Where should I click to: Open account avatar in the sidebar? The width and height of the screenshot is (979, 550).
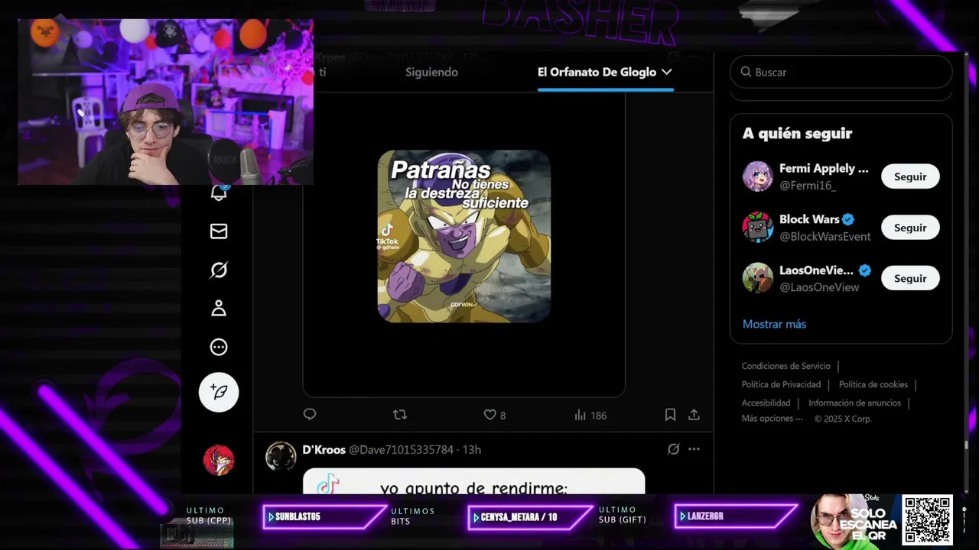pyautogui.click(x=219, y=460)
